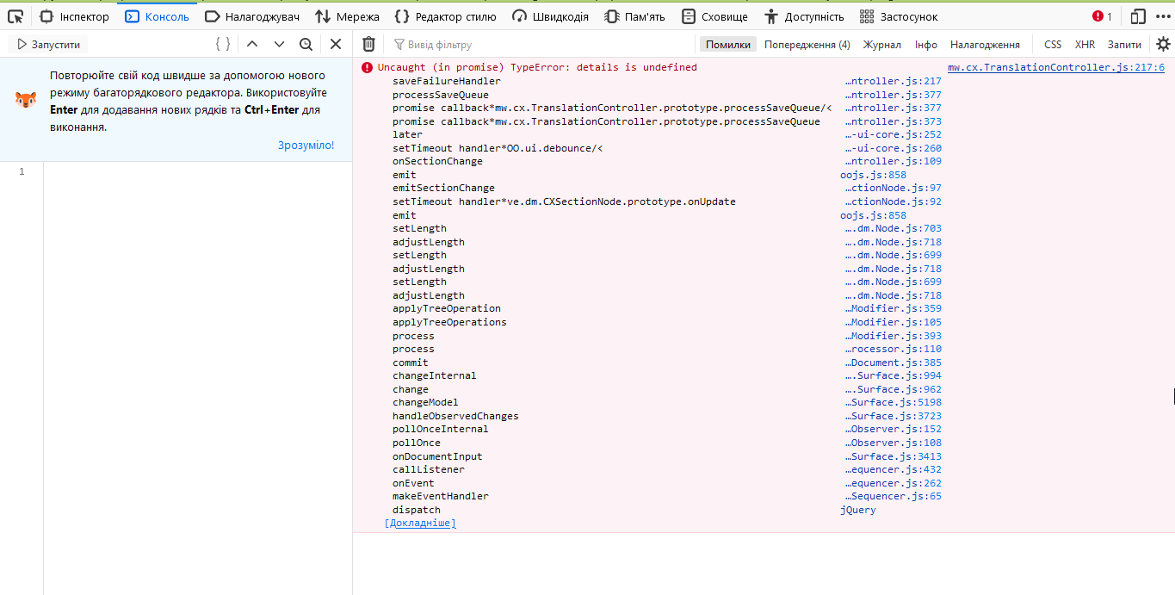
Task: Open …Surface.js:3723 link for handleObservedChanges
Action: (893, 416)
